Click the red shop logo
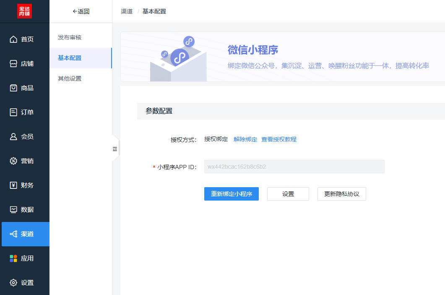445x295 pixels. pyautogui.click(x=24, y=11)
